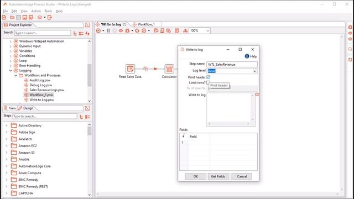The image size is (354, 199).
Task: Click first row Field cell in Fields table
Action: pyautogui.click(x=199, y=143)
